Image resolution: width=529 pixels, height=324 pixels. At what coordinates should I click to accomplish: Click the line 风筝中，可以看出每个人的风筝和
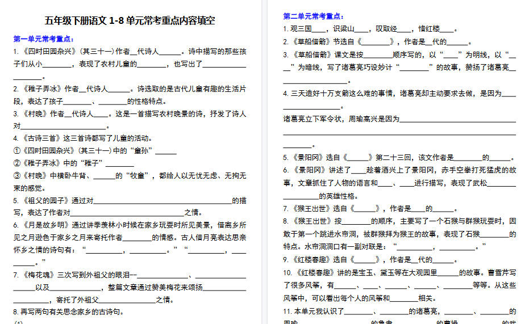pyautogui.click(x=361, y=298)
